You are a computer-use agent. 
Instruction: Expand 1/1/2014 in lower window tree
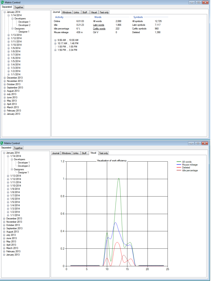click(x=8, y=215)
